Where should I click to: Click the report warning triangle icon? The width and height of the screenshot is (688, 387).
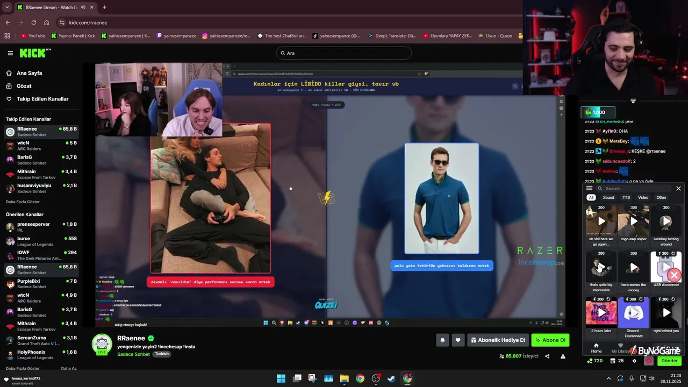coord(563,356)
